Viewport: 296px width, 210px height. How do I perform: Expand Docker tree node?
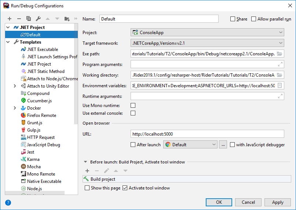[15, 108]
